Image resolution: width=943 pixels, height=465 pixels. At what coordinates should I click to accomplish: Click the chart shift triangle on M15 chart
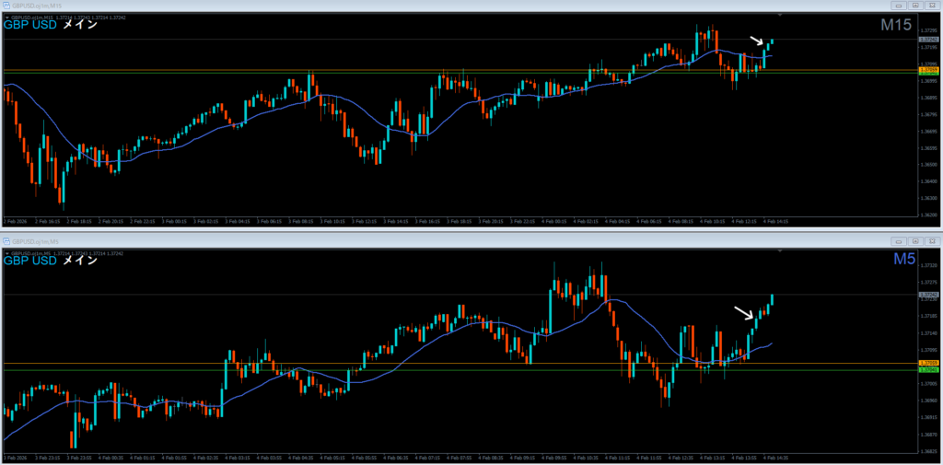779,16
